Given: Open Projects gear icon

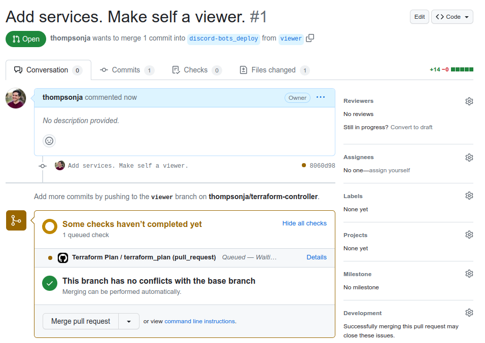Looking at the screenshot, I should pyautogui.click(x=469, y=235).
